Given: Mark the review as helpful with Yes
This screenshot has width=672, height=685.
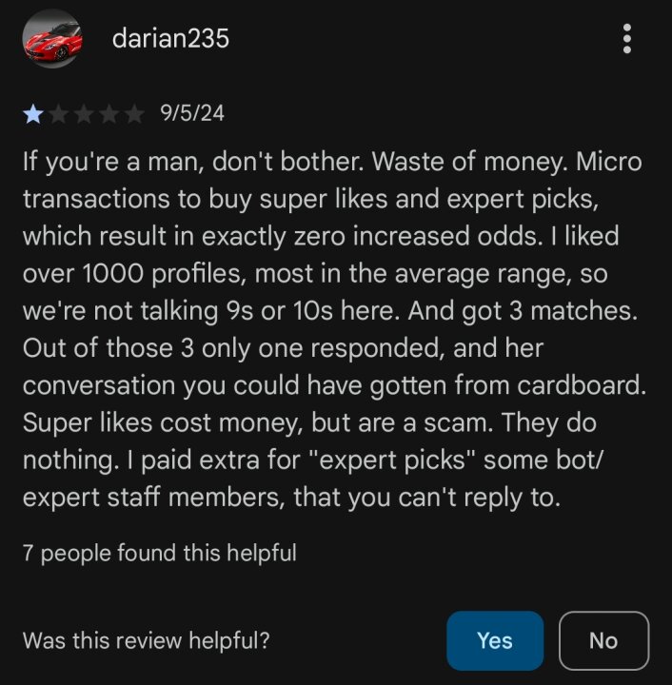Looking at the screenshot, I should pyautogui.click(x=495, y=640).
